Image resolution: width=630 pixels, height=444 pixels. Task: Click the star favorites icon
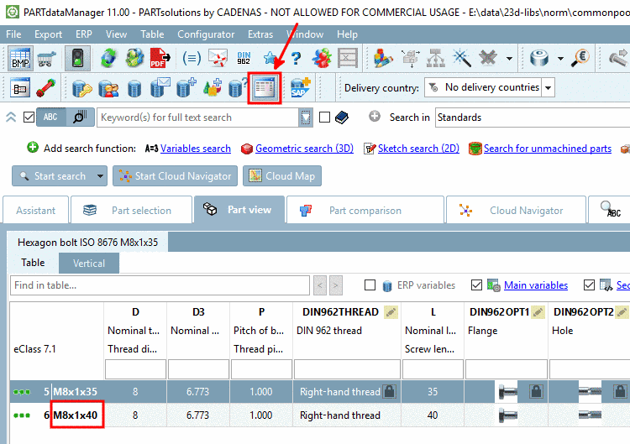tap(270, 59)
